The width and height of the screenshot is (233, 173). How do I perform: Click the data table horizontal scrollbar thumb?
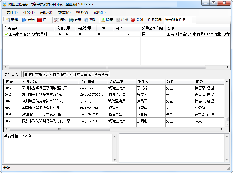point(59,129)
